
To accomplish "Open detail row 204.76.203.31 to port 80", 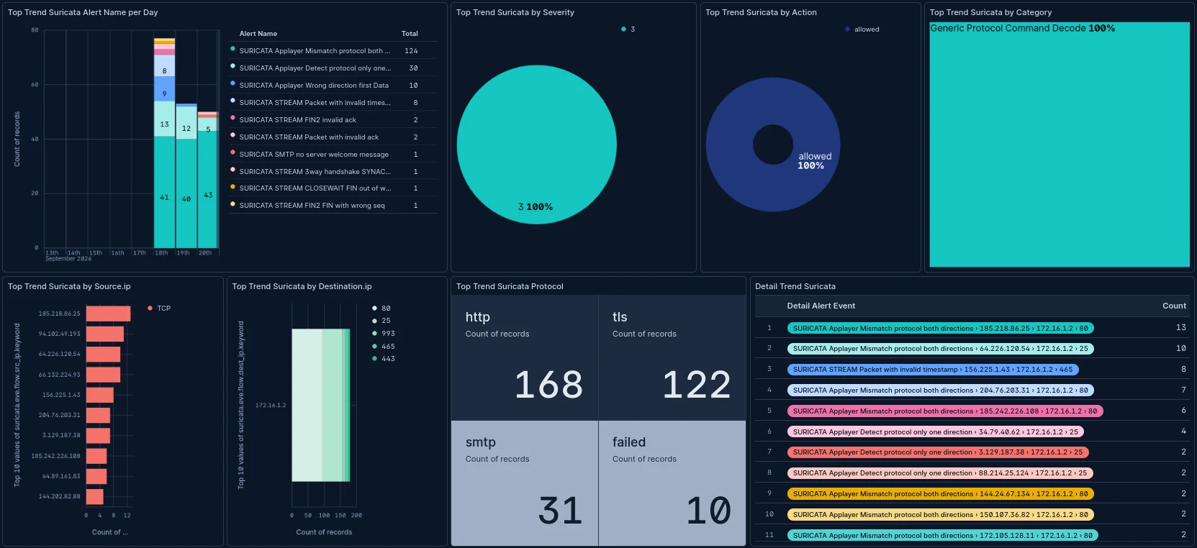I will [940, 391].
